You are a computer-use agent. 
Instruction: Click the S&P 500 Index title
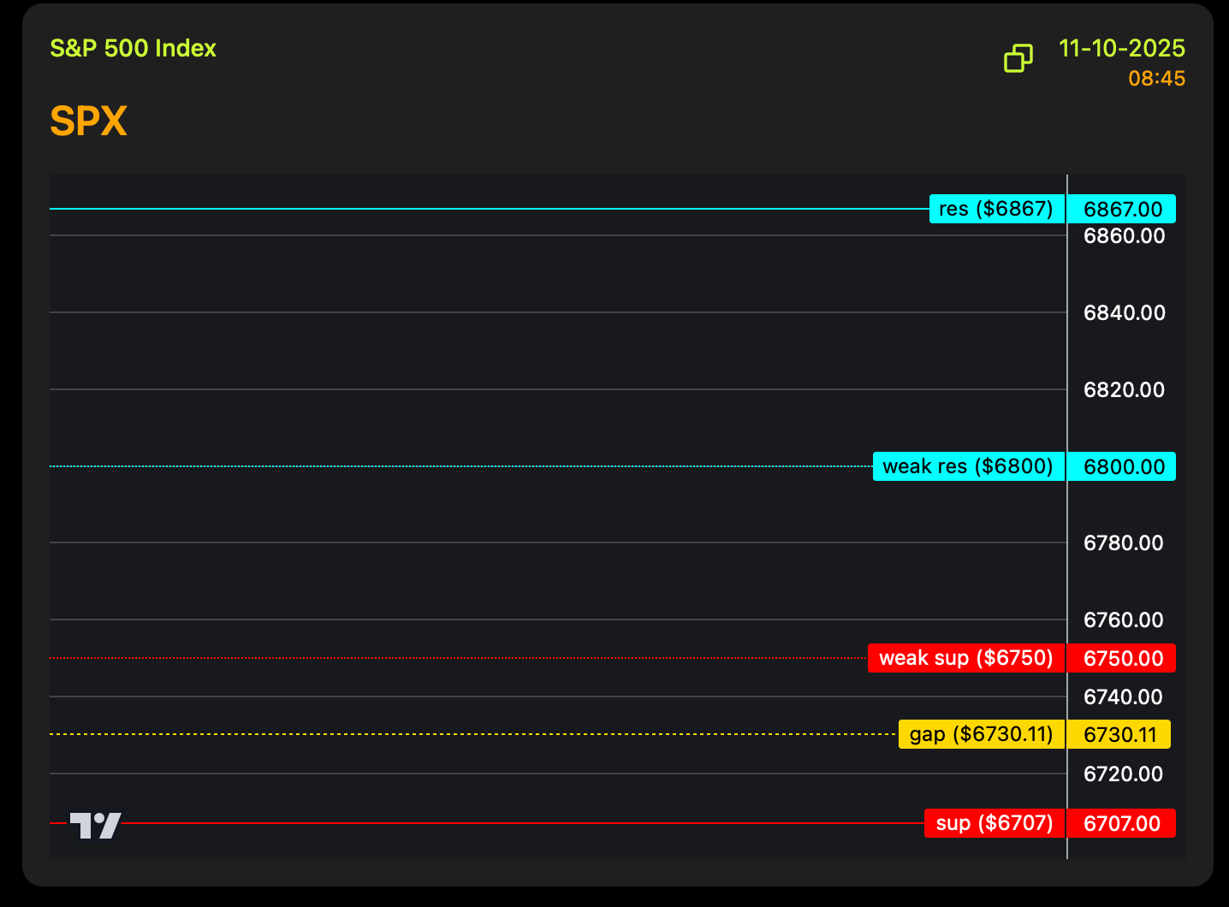[133, 48]
